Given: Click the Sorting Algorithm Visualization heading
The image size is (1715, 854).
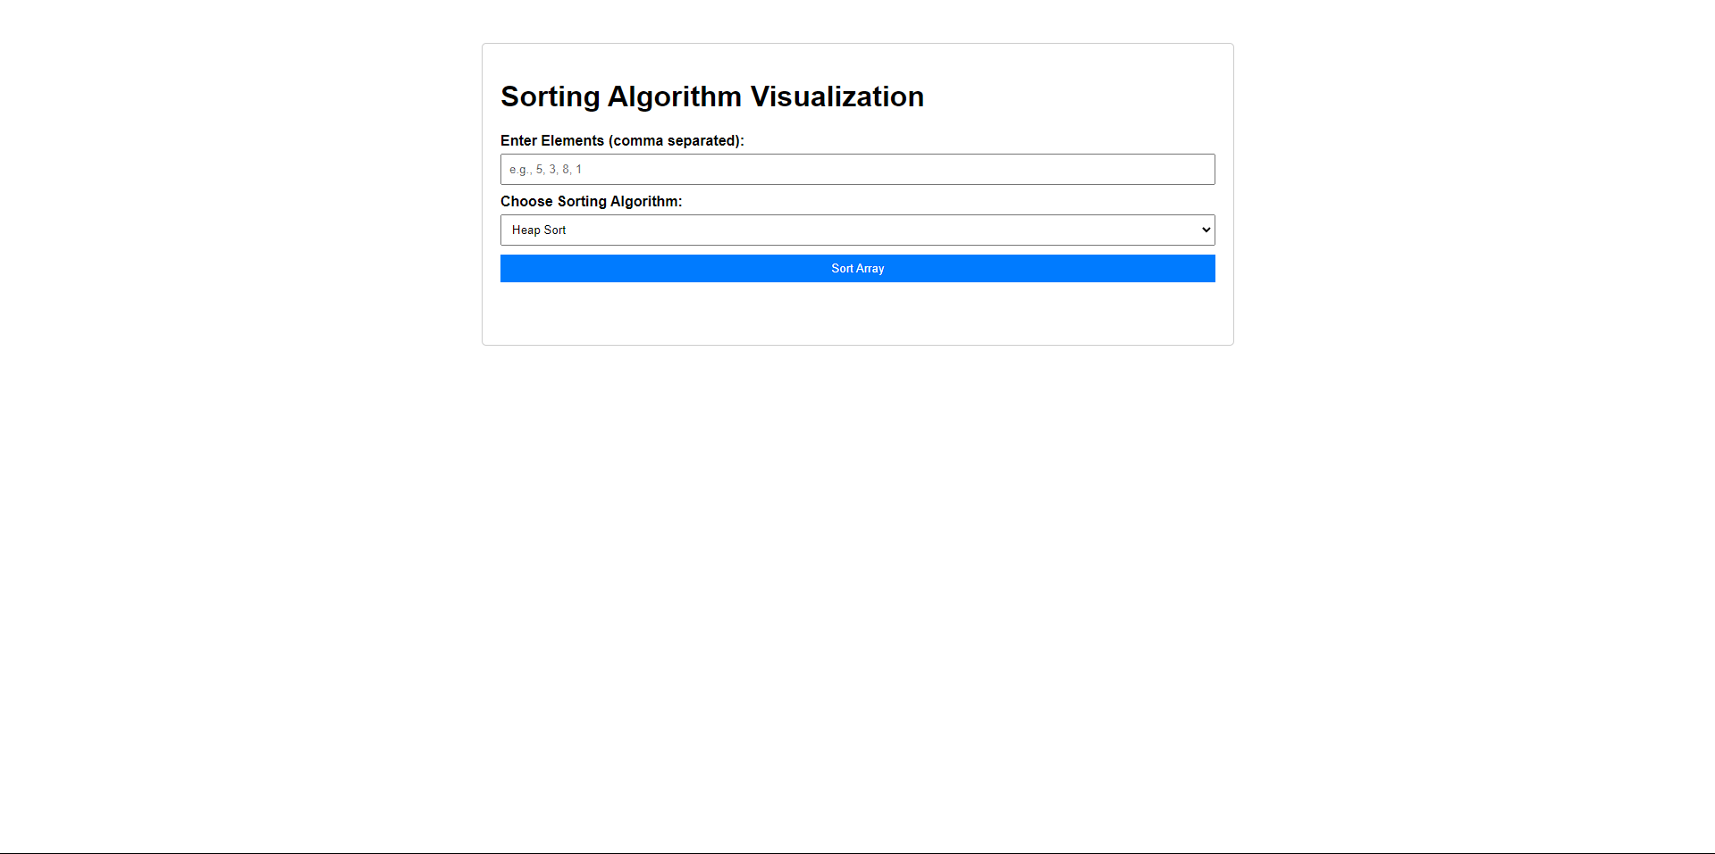Looking at the screenshot, I should pyautogui.click(x=712, y=96).
